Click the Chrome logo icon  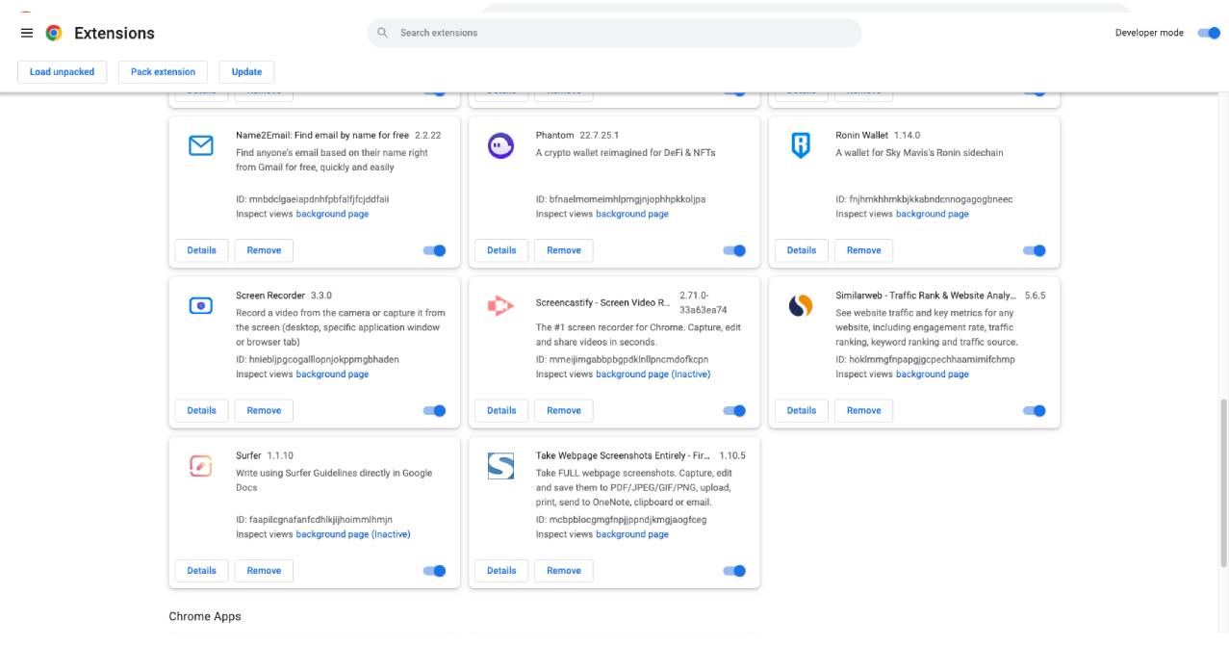(54, 33)
